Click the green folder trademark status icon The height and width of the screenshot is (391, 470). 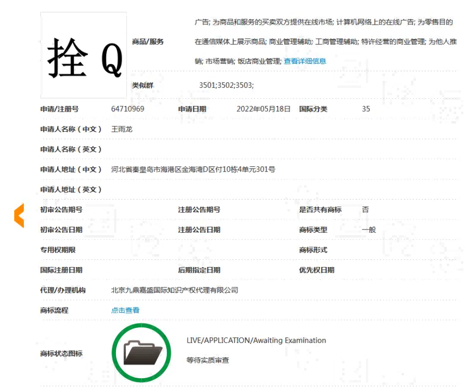tap(142, 353)
